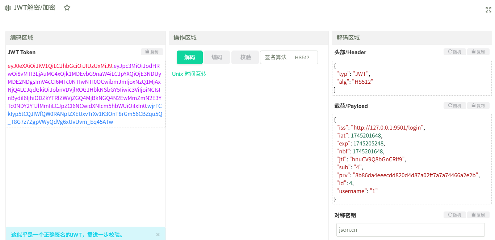Click the 编码区域 panel heading
This screenshot has width=495, height=240.
coord(22,38)
